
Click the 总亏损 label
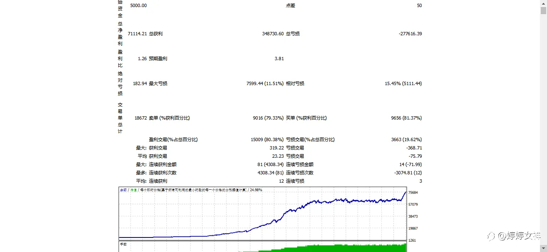click(x=293, y=34)
